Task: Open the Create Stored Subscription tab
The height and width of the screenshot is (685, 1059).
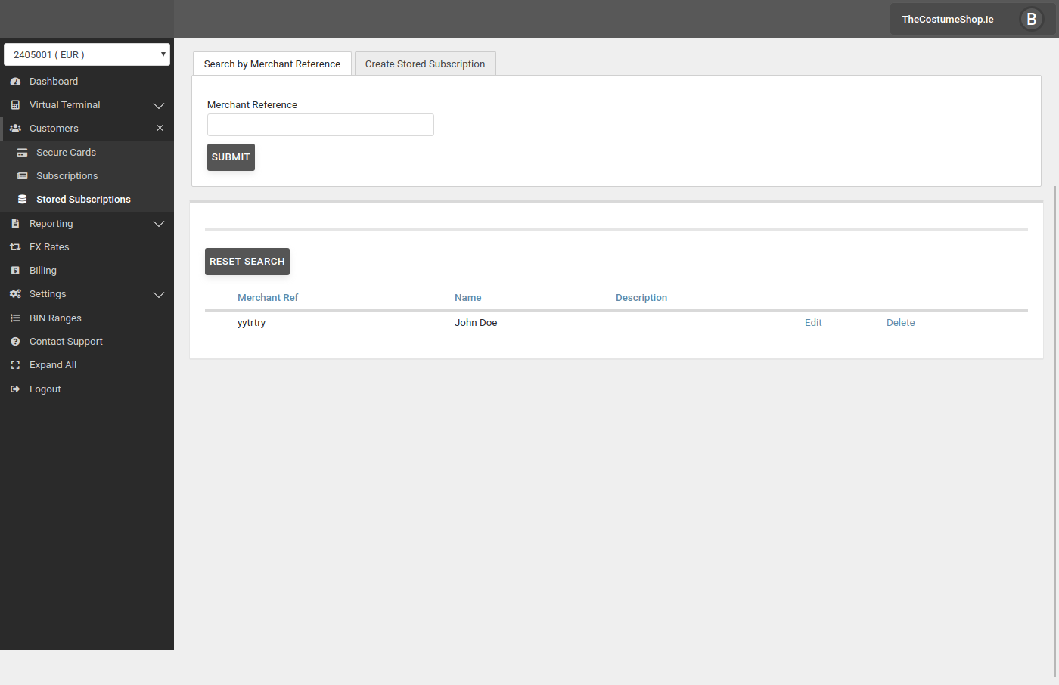Action: [425, 64]
